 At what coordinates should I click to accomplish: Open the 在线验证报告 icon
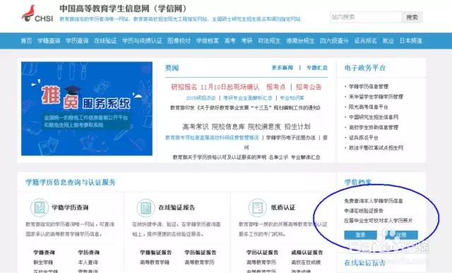tap(146, 207)
